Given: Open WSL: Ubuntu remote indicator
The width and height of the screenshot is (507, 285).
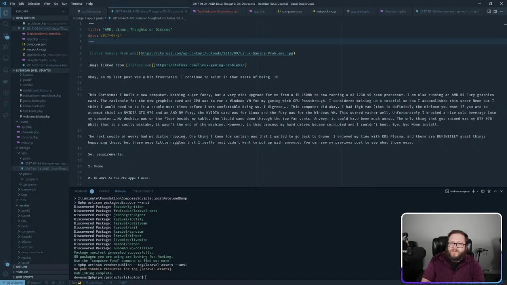Looking at the screenshot, I should (x=13, y=283).
